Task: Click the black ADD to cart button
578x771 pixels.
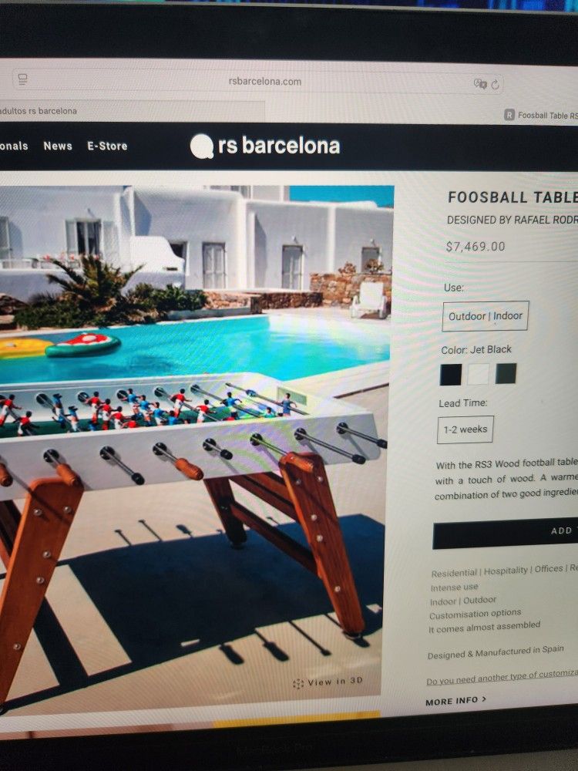Action: pyautogui.click(x=506, y=533)
